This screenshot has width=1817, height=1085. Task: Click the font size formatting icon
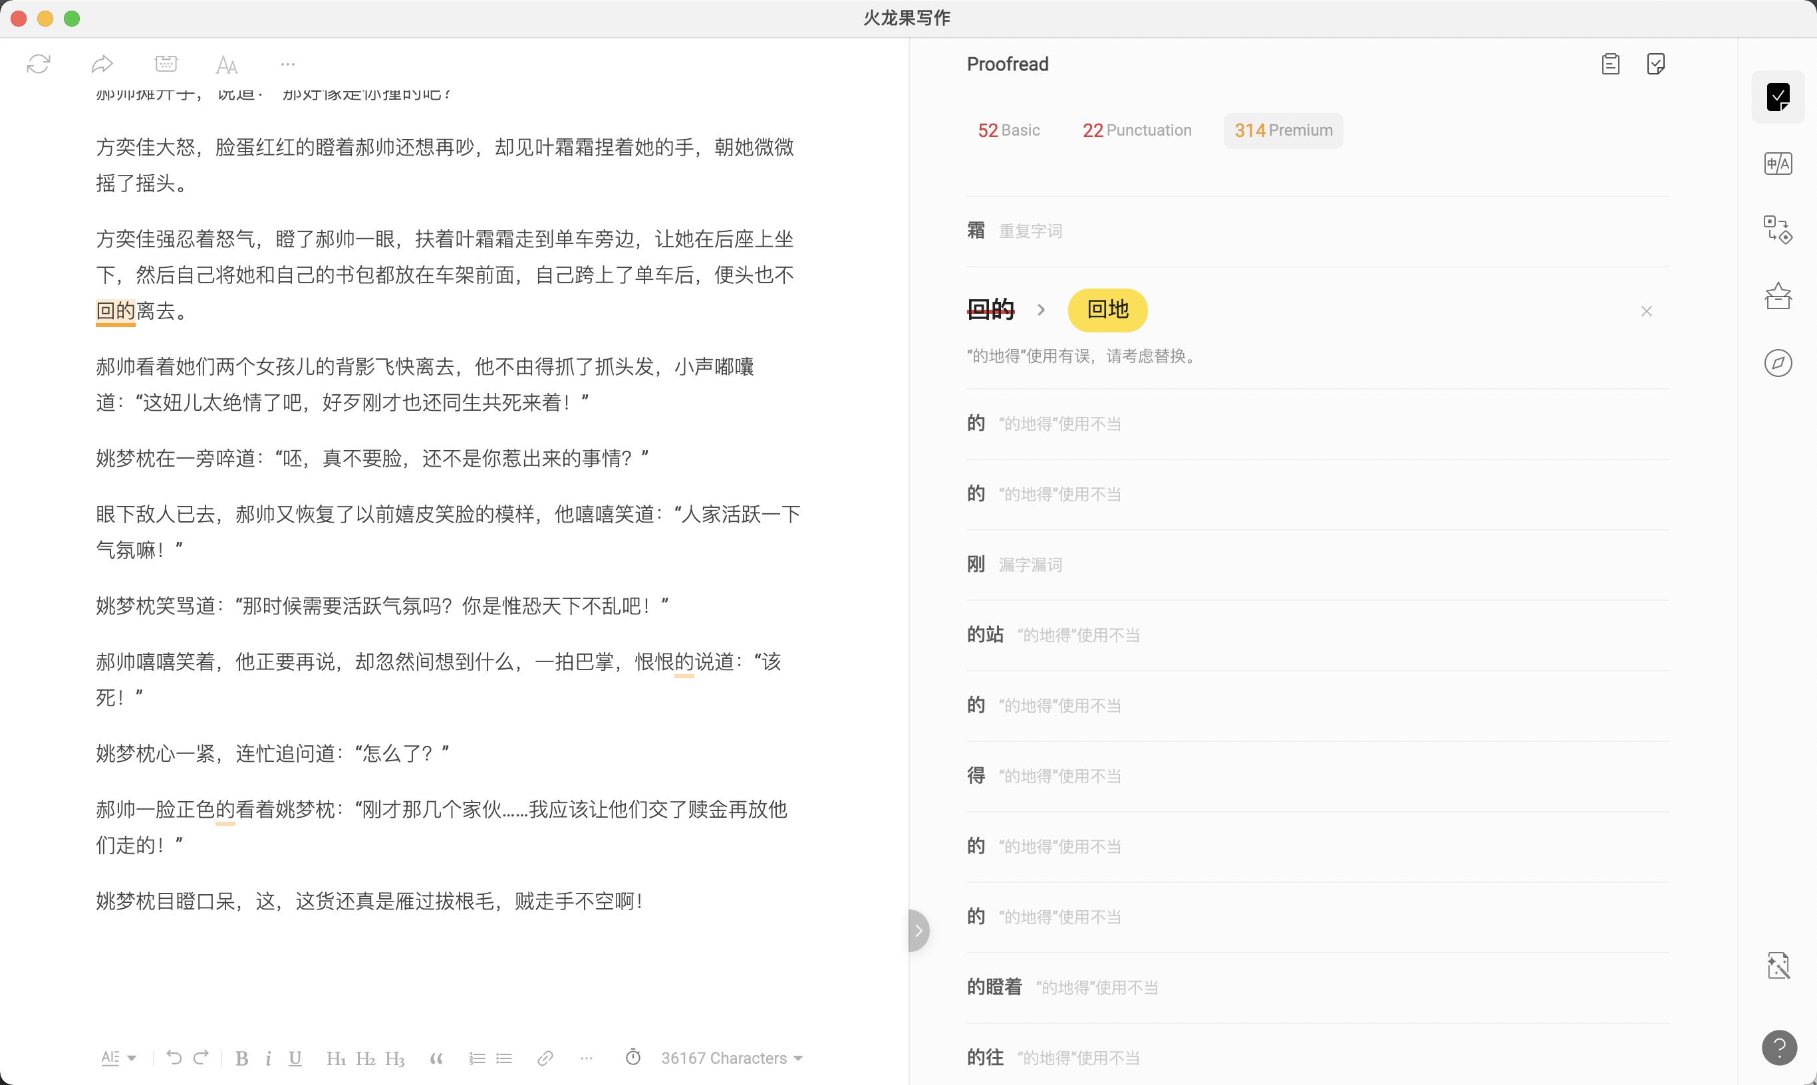[x=226, y=63]
